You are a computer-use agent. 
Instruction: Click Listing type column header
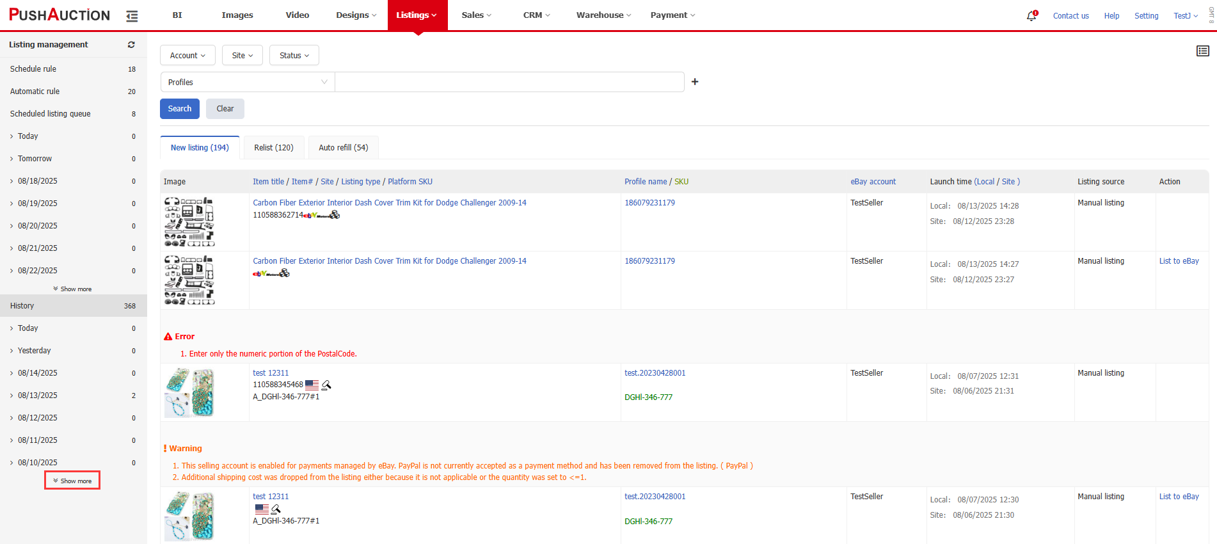[361, 182]
